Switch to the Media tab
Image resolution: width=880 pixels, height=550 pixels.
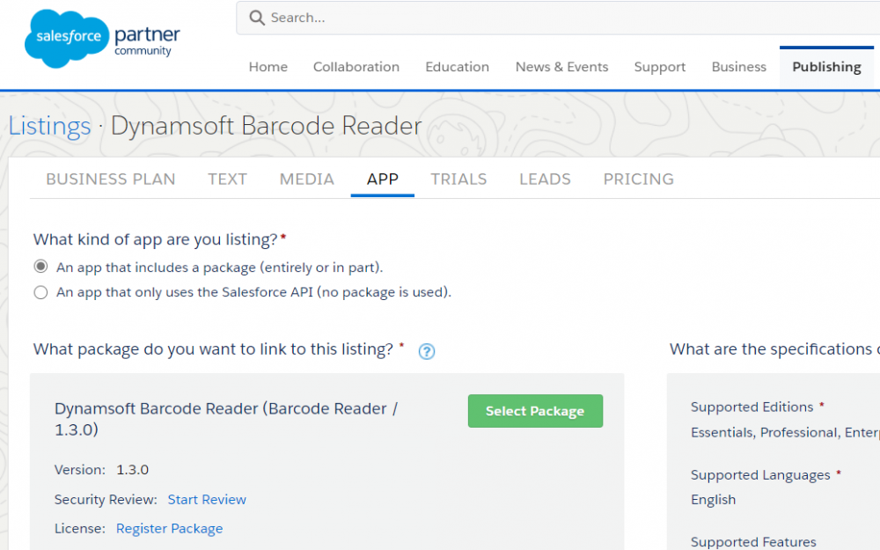(306, 179)
